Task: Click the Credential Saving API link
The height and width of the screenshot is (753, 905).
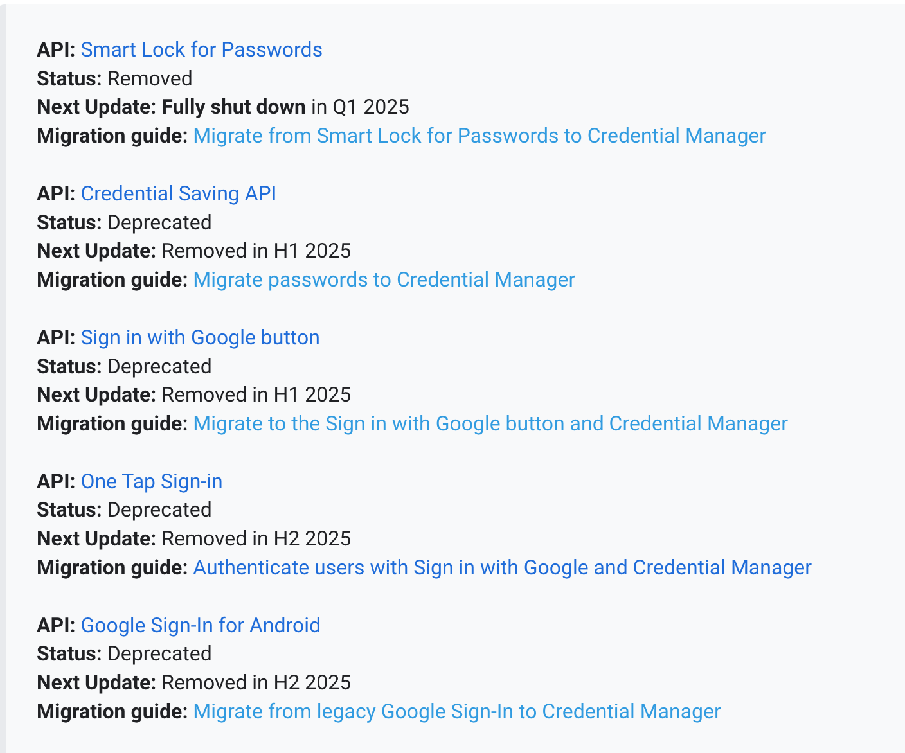Action: 179,193
